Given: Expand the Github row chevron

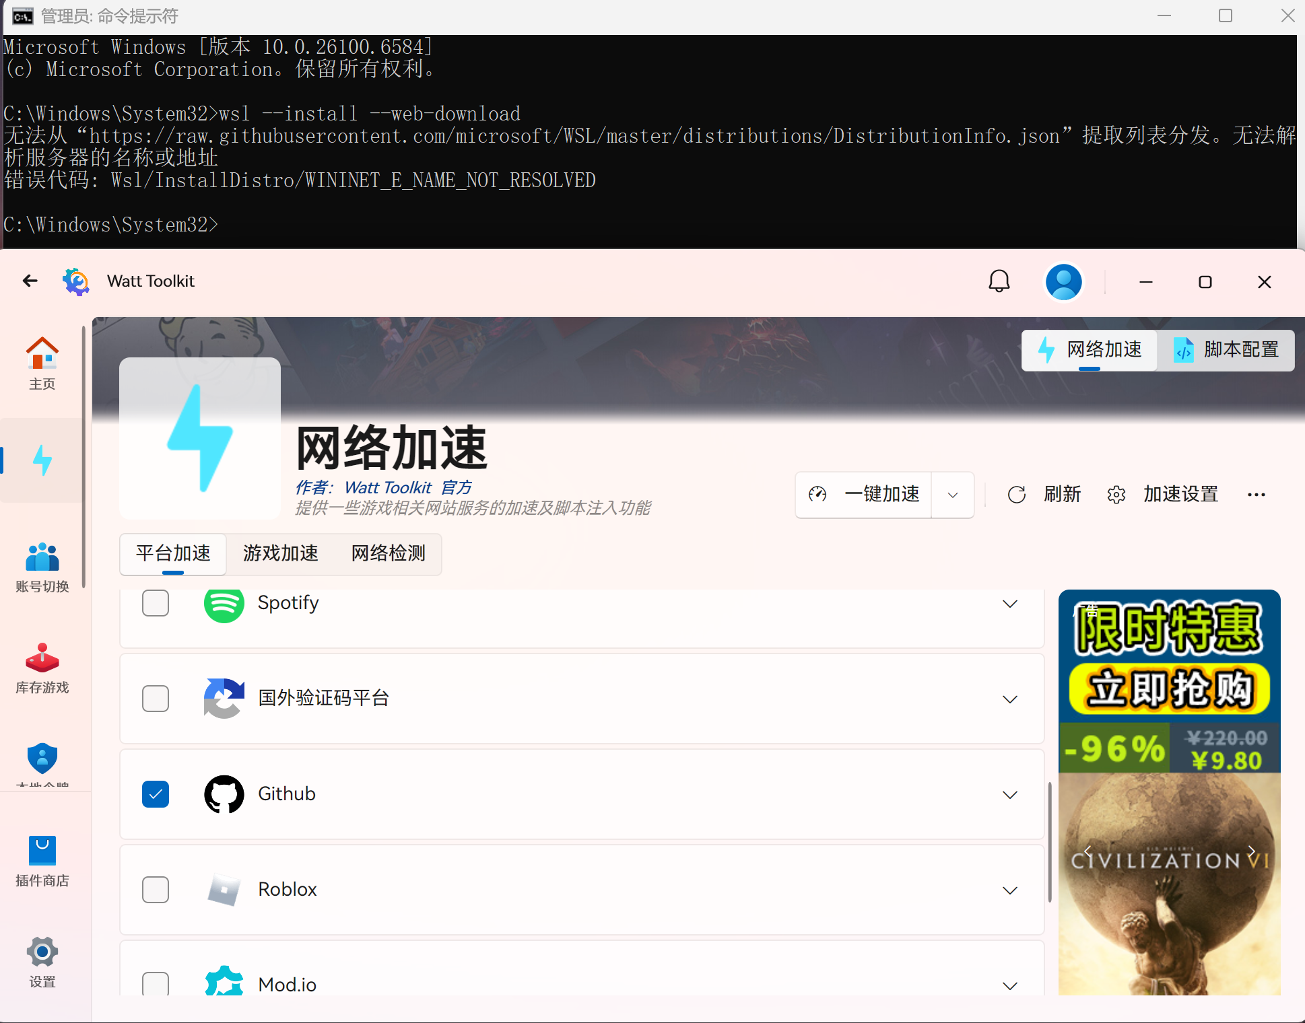Looking at the screenshot, I should coord(1009,795).
